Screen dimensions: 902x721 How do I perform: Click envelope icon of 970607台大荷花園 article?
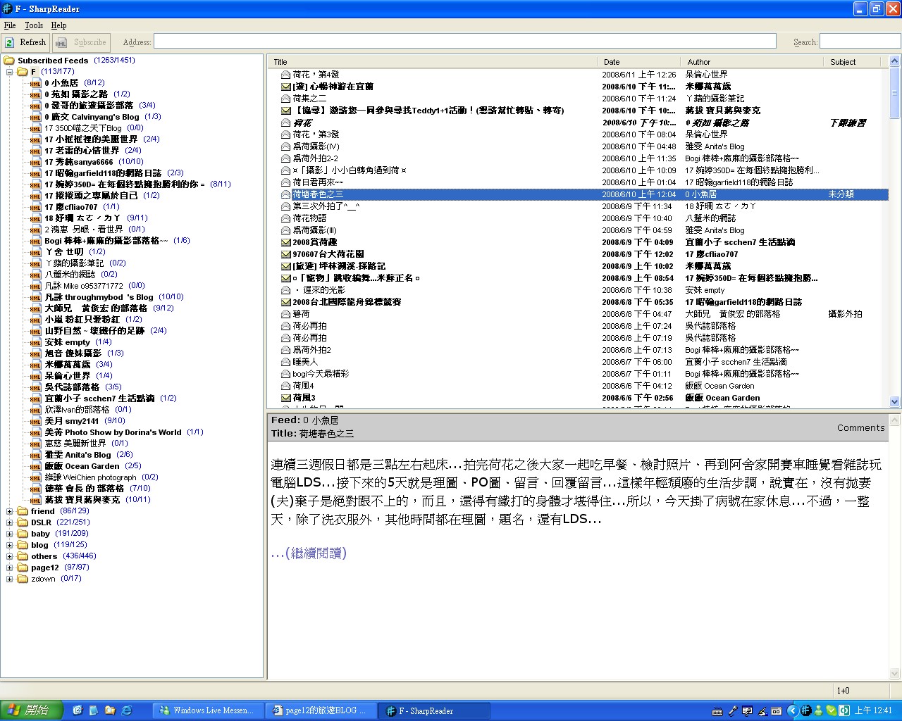coord(286,254)
